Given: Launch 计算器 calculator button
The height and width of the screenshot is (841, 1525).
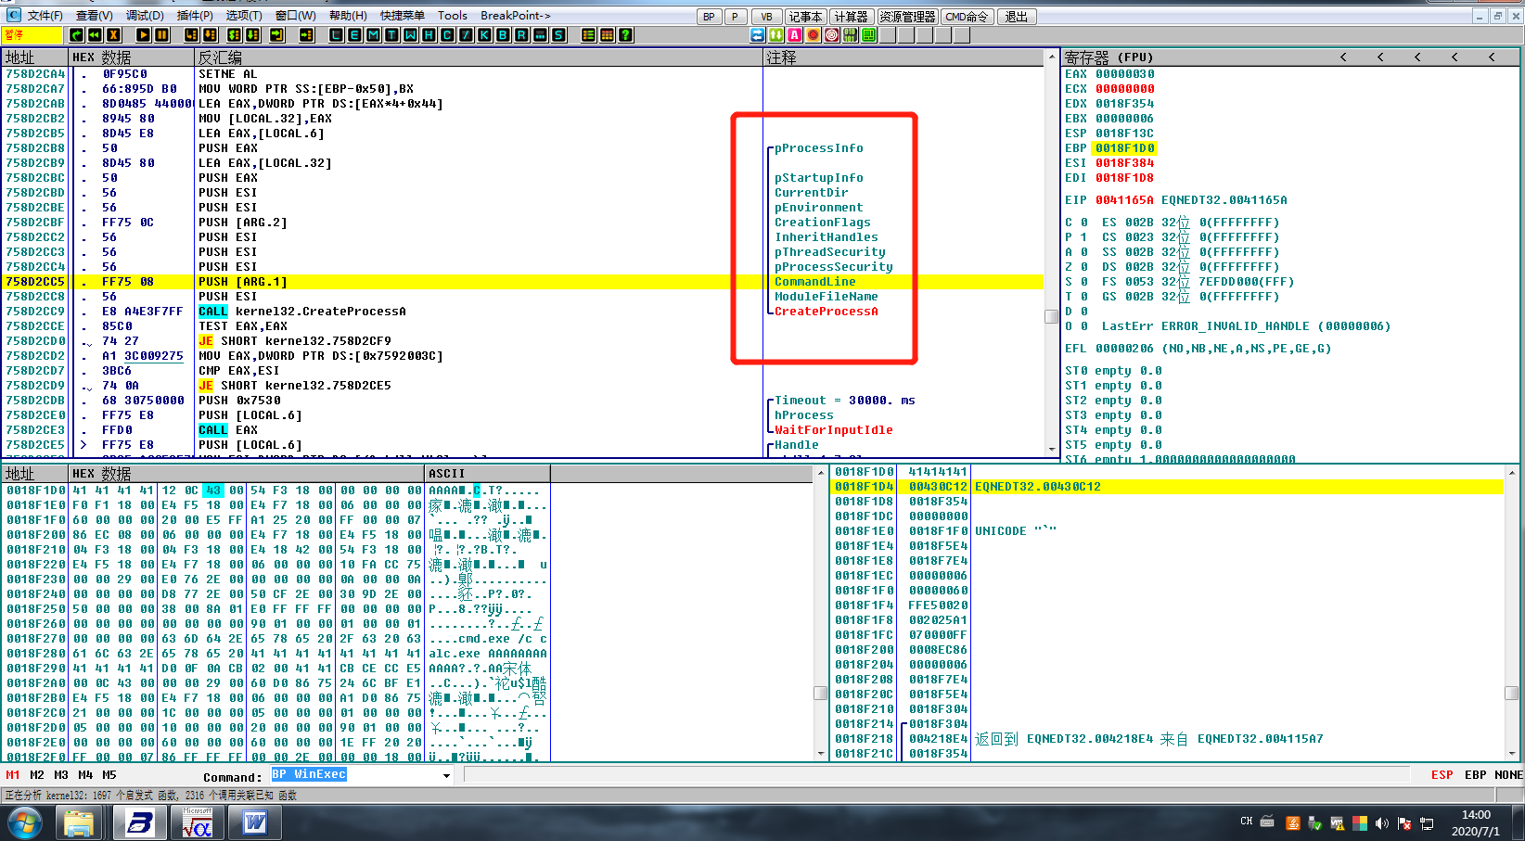Looking at the screenshot, I should tap(851, 17).
